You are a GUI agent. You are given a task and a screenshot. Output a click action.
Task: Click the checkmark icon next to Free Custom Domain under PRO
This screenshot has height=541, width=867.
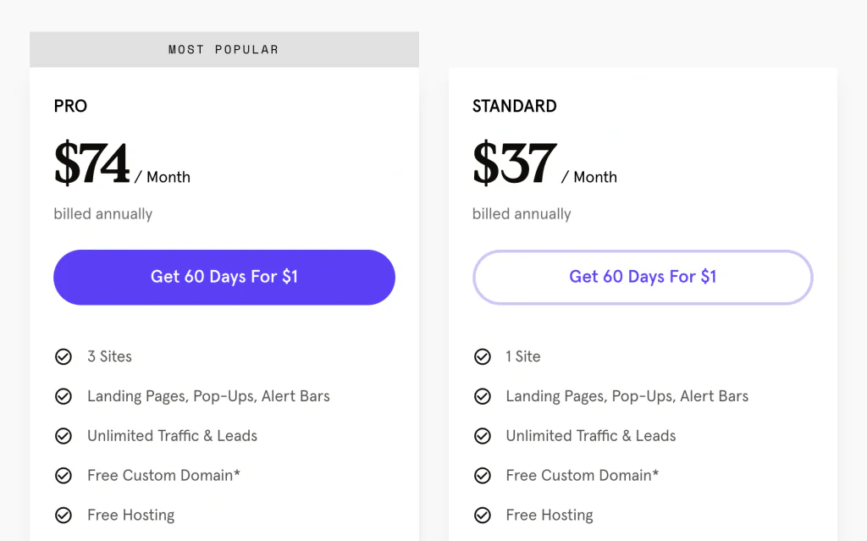coord(64,475)
